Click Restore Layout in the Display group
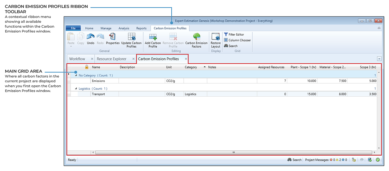The image size is (389, 171). click(216, 37)
